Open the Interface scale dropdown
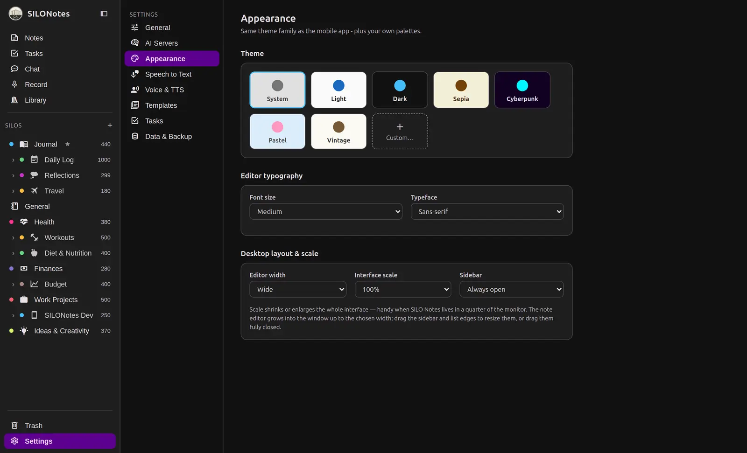Screen dimensions: 747x453 pos(403,289)
